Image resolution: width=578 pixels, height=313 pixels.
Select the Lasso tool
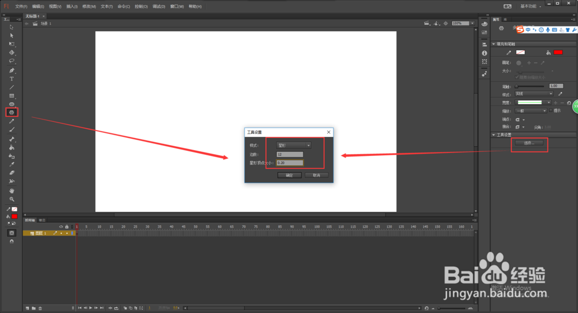click(x=12, y=61)
